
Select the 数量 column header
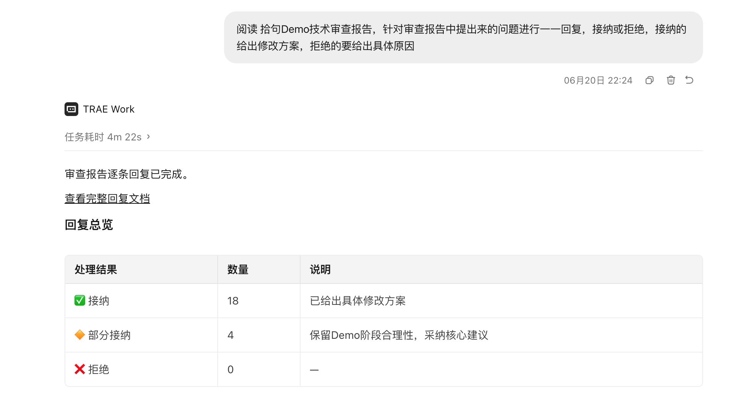238,269
